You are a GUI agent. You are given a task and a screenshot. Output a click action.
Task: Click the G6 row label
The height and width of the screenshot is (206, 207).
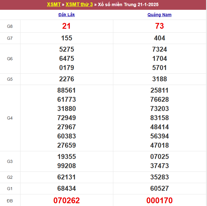10,59
